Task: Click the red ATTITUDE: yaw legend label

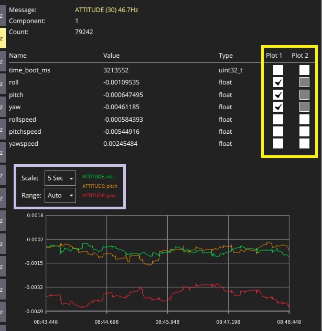Action: [x=98, y=196]
